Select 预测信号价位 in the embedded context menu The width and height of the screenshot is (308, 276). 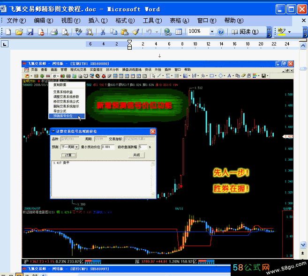[x=67, y=116]
